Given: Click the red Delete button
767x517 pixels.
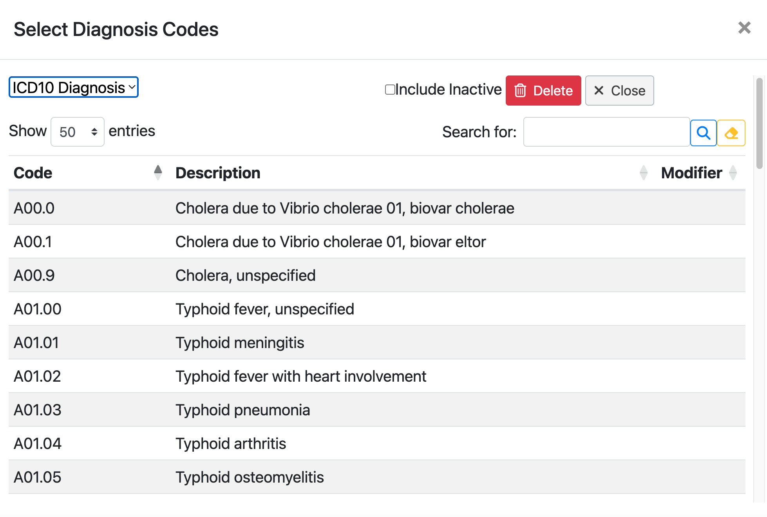Looking at the screenshot, I should pyautogui.click(x=543, y=90).
